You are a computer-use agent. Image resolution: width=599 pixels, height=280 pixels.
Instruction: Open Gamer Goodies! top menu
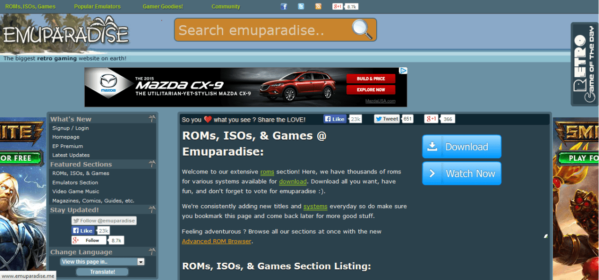[x=163, y=7]
